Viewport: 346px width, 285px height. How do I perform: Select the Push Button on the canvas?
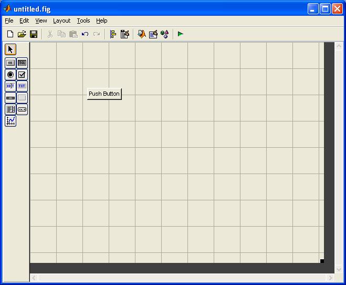(x=104, y=94)
